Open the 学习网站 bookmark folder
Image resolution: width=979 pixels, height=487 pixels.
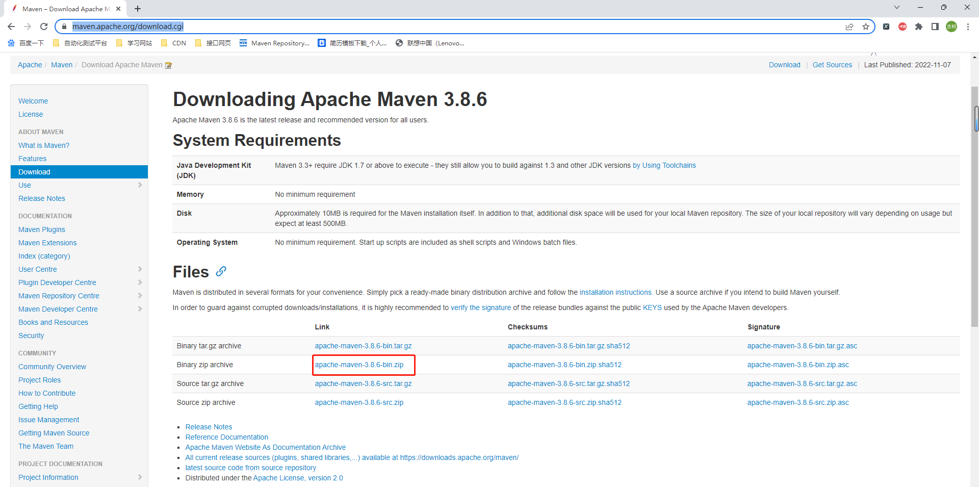[x=134, y=43]
